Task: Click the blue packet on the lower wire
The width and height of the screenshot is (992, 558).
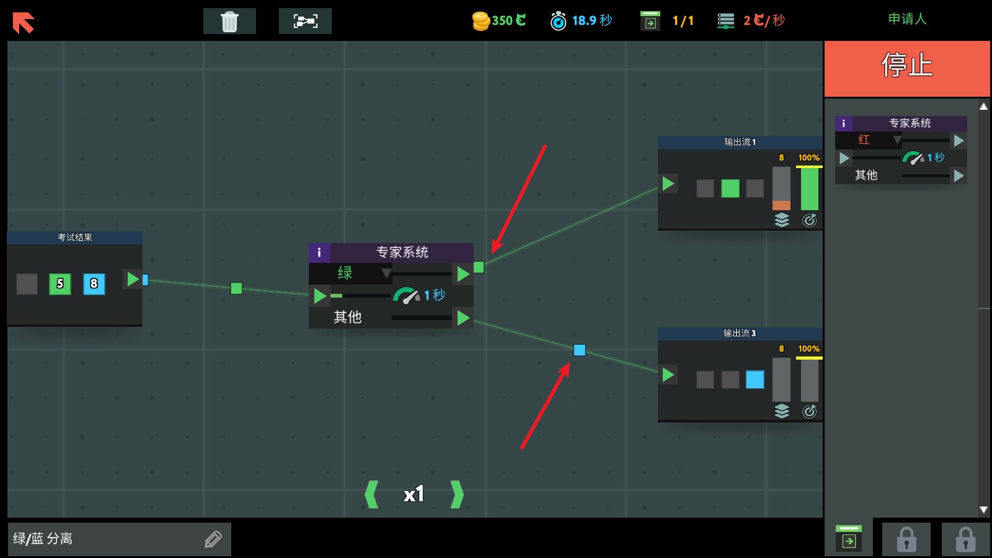Action: pyautogui.click(x=580, y=350)
